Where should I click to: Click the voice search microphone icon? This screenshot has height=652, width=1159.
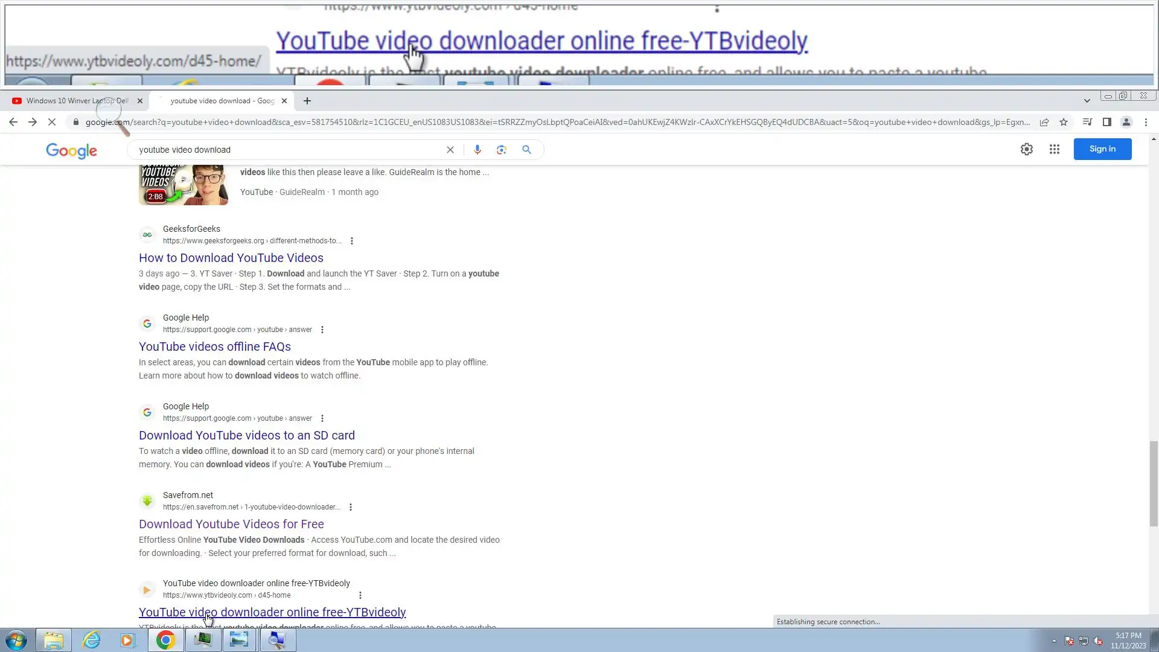point(477,150)
